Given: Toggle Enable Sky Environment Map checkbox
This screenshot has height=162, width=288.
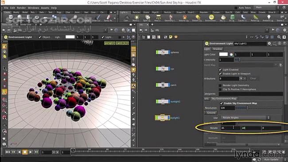Looking at the screenshot, I should [x=222, y=103].
